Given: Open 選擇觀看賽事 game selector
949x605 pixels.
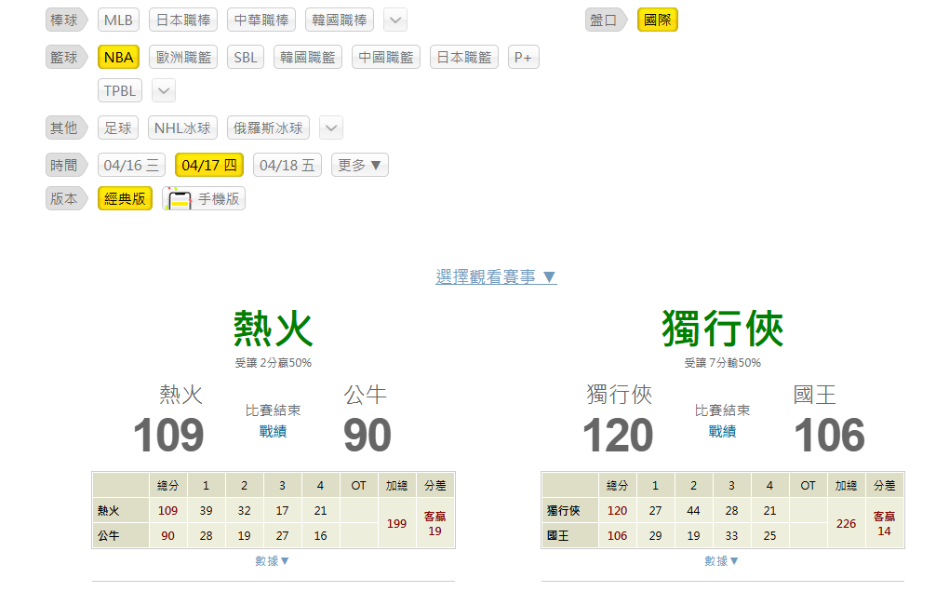Looking at the screenshot, I should tap(496, 277).
